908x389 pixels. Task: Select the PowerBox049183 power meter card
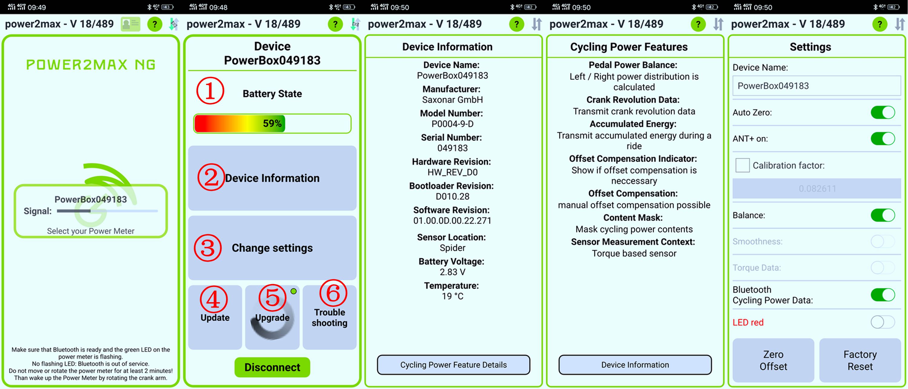pyautogui.click(x=90, y=211)
